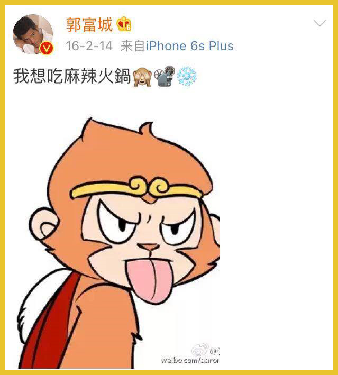
Task: Click the 来自 source label
Action: click(x=133, y=46)
